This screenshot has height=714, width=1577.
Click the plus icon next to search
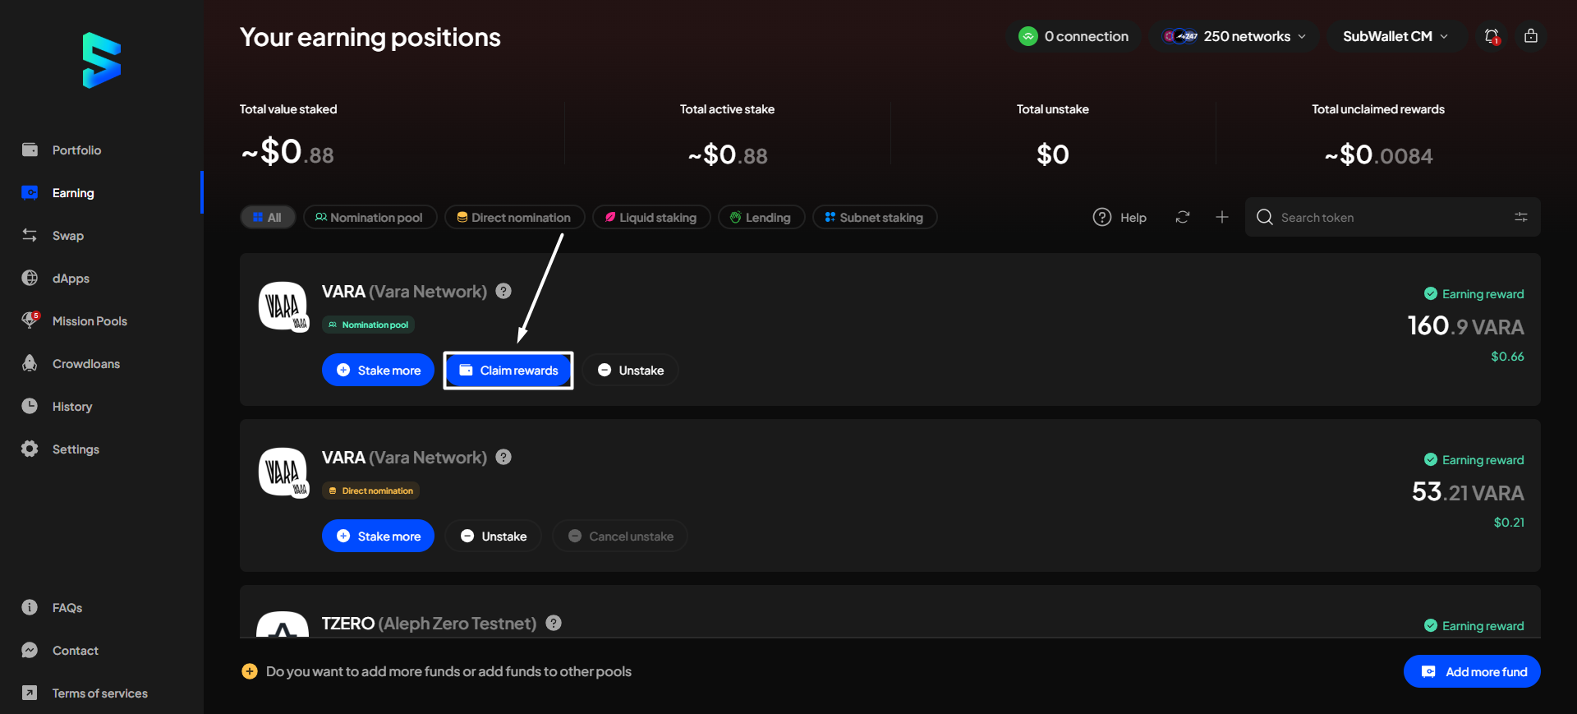1221,217
